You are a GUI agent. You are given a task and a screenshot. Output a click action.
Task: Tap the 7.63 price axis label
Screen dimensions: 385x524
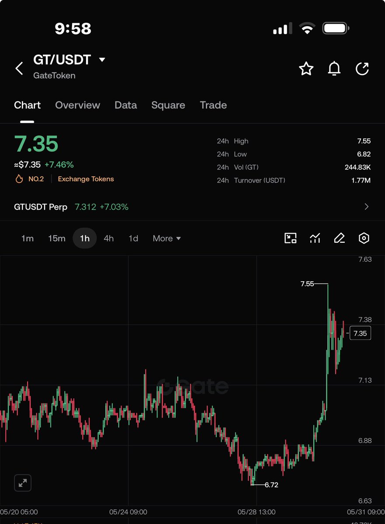click(364, 259)
